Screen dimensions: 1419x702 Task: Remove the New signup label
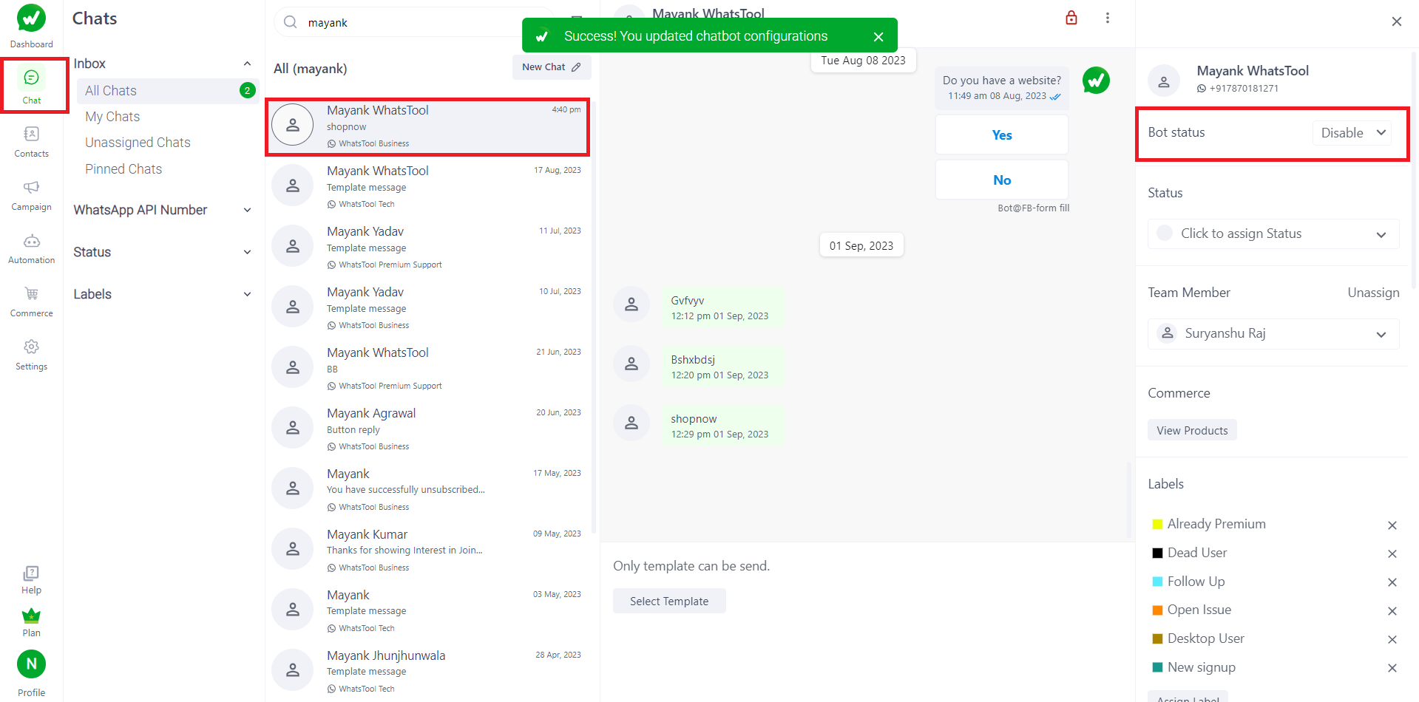pyautogui.click(x=1392, y=668)
